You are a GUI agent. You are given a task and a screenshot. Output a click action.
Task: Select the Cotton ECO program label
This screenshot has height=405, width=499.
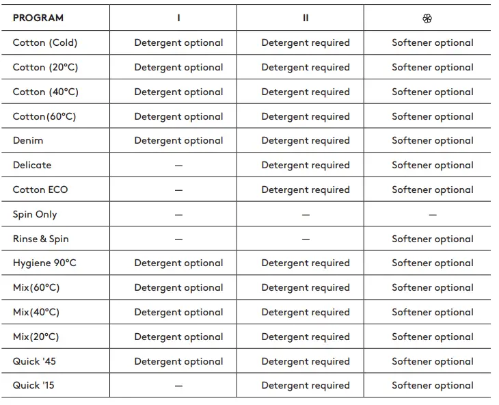pos(40,190)
